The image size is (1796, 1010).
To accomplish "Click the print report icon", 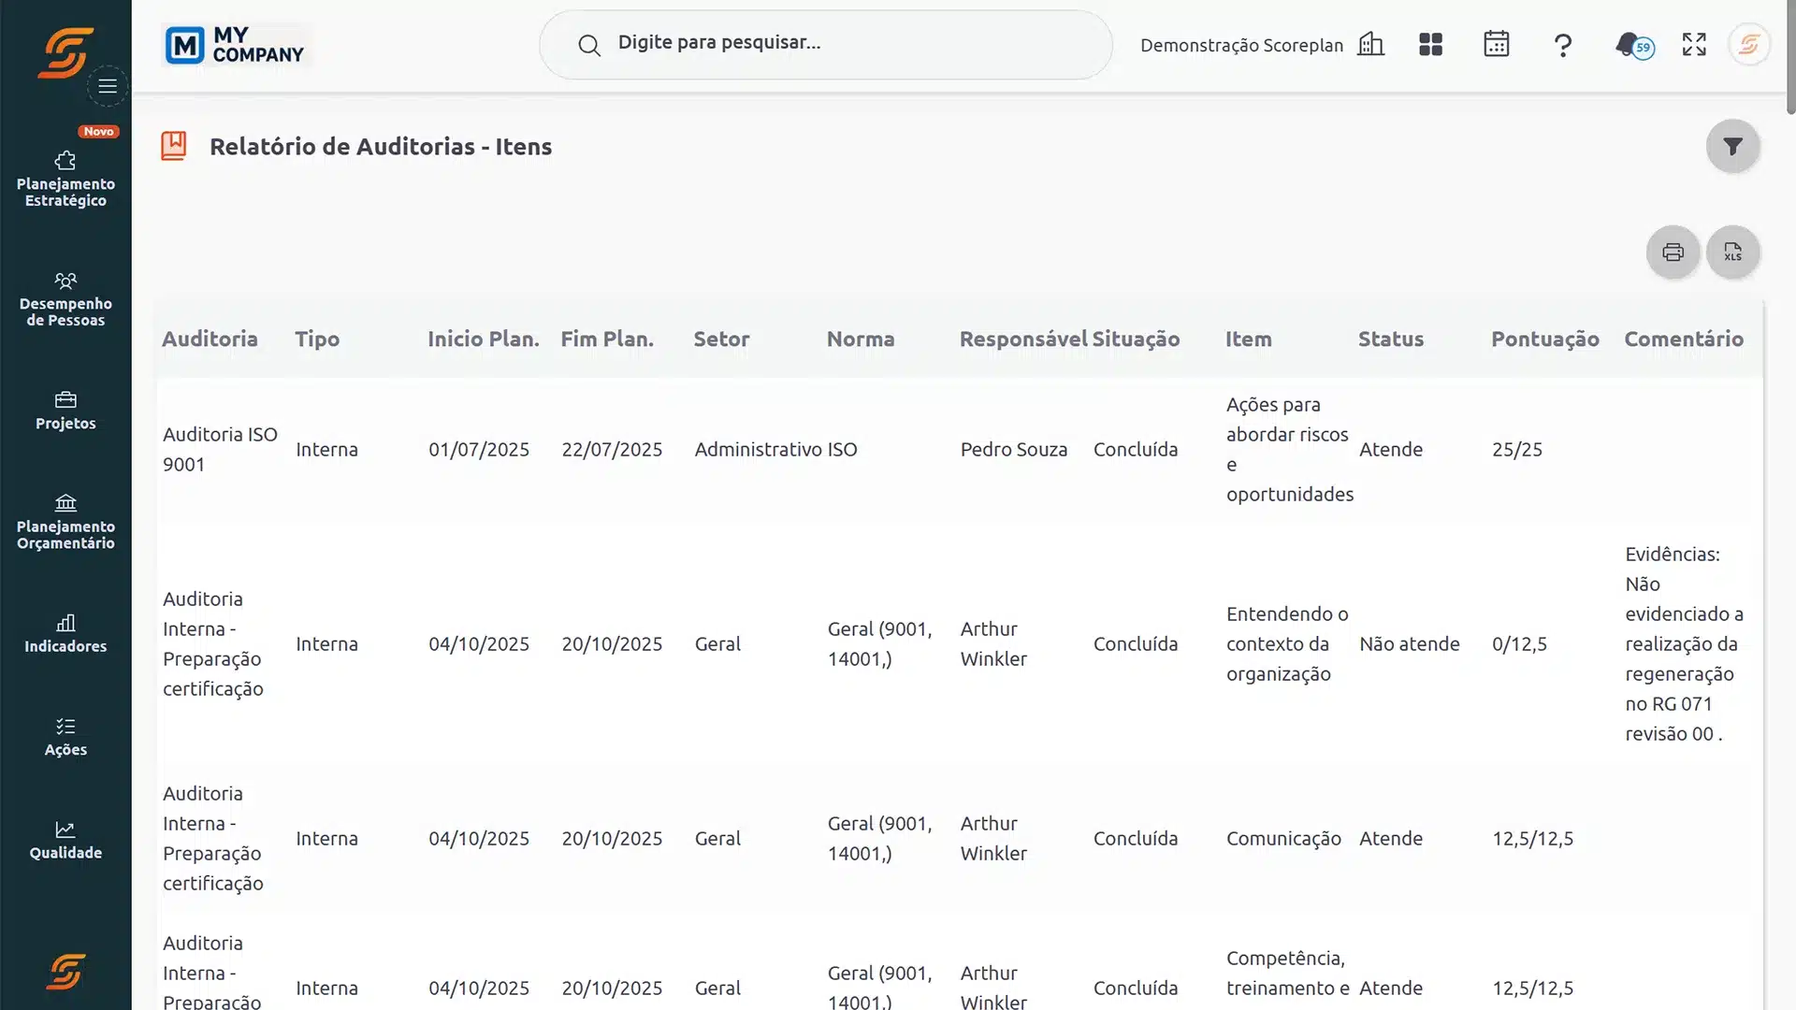I will tap(1673, 252).
